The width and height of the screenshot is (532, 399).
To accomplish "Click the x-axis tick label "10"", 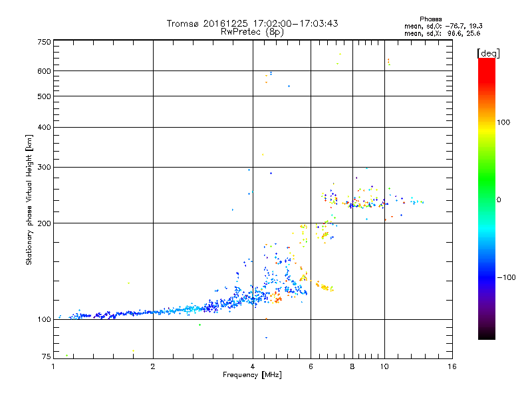I will coord(384,366).
